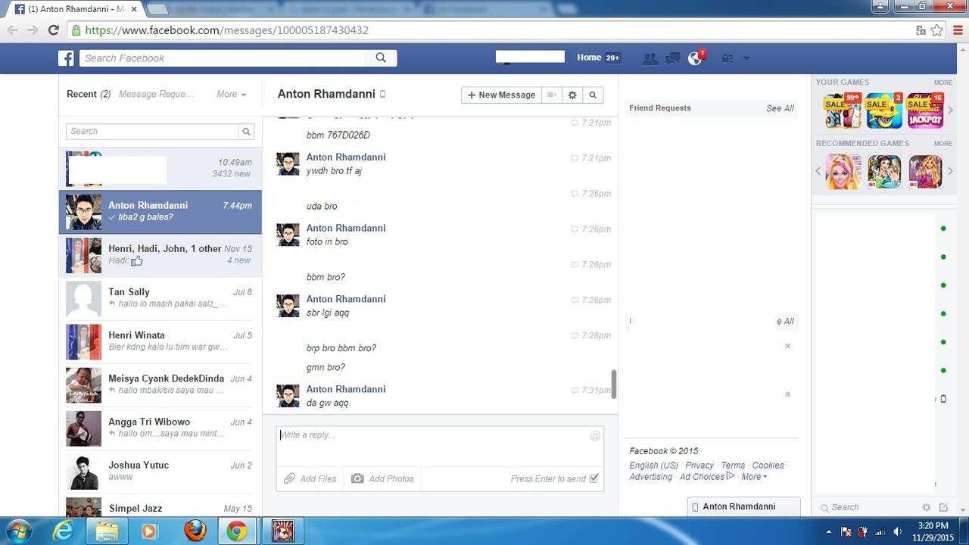Open MORE link beside Recommended Games
Image resolution: width=969 pixels, height=545 pixels.
point(943,143)
